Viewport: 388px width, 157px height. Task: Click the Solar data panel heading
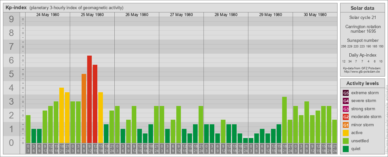pos(362,8)
